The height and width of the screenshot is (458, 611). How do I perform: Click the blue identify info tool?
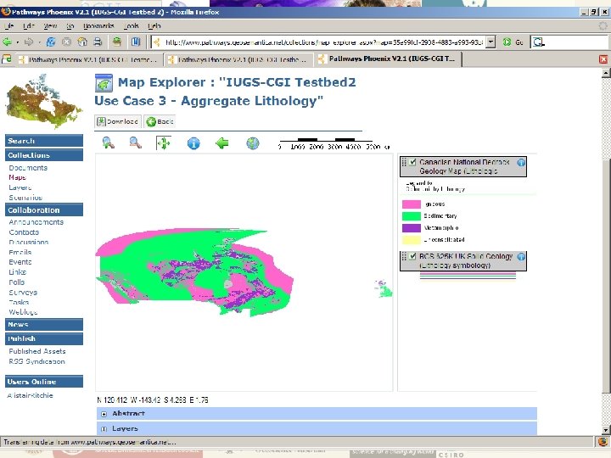[193, 143]
